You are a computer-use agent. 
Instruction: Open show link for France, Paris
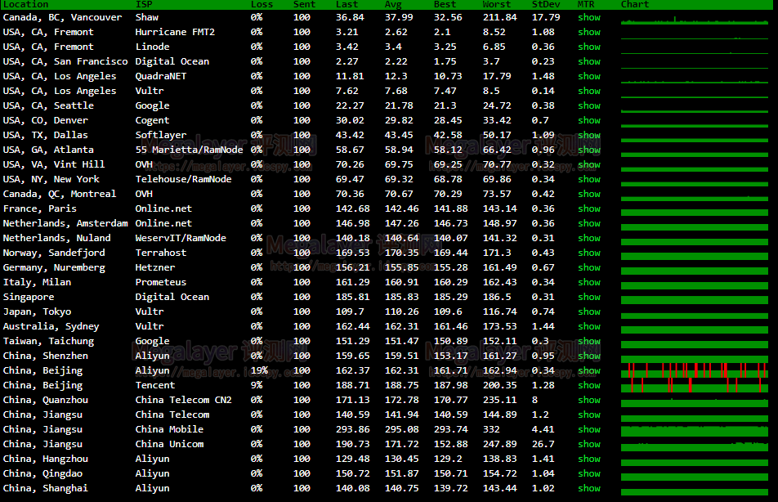pyautogui.click(x=589, y=208)
